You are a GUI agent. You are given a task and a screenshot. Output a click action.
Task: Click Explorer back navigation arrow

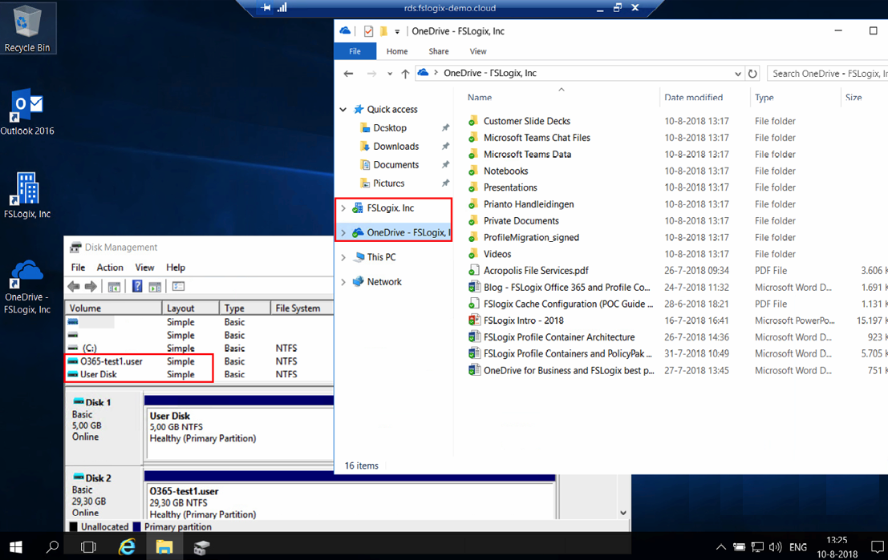[348, 74]
